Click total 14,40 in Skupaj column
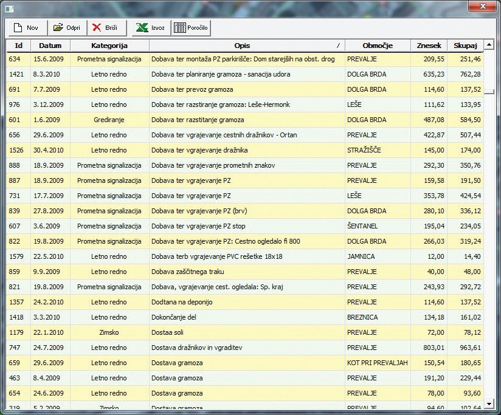 pos(472,256)
